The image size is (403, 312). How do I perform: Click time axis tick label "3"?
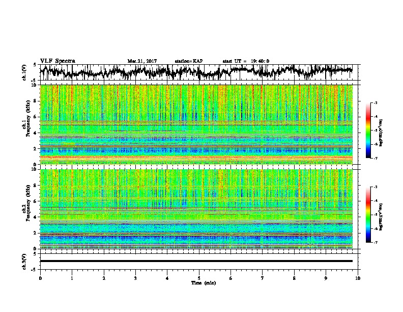click(135, 278)
